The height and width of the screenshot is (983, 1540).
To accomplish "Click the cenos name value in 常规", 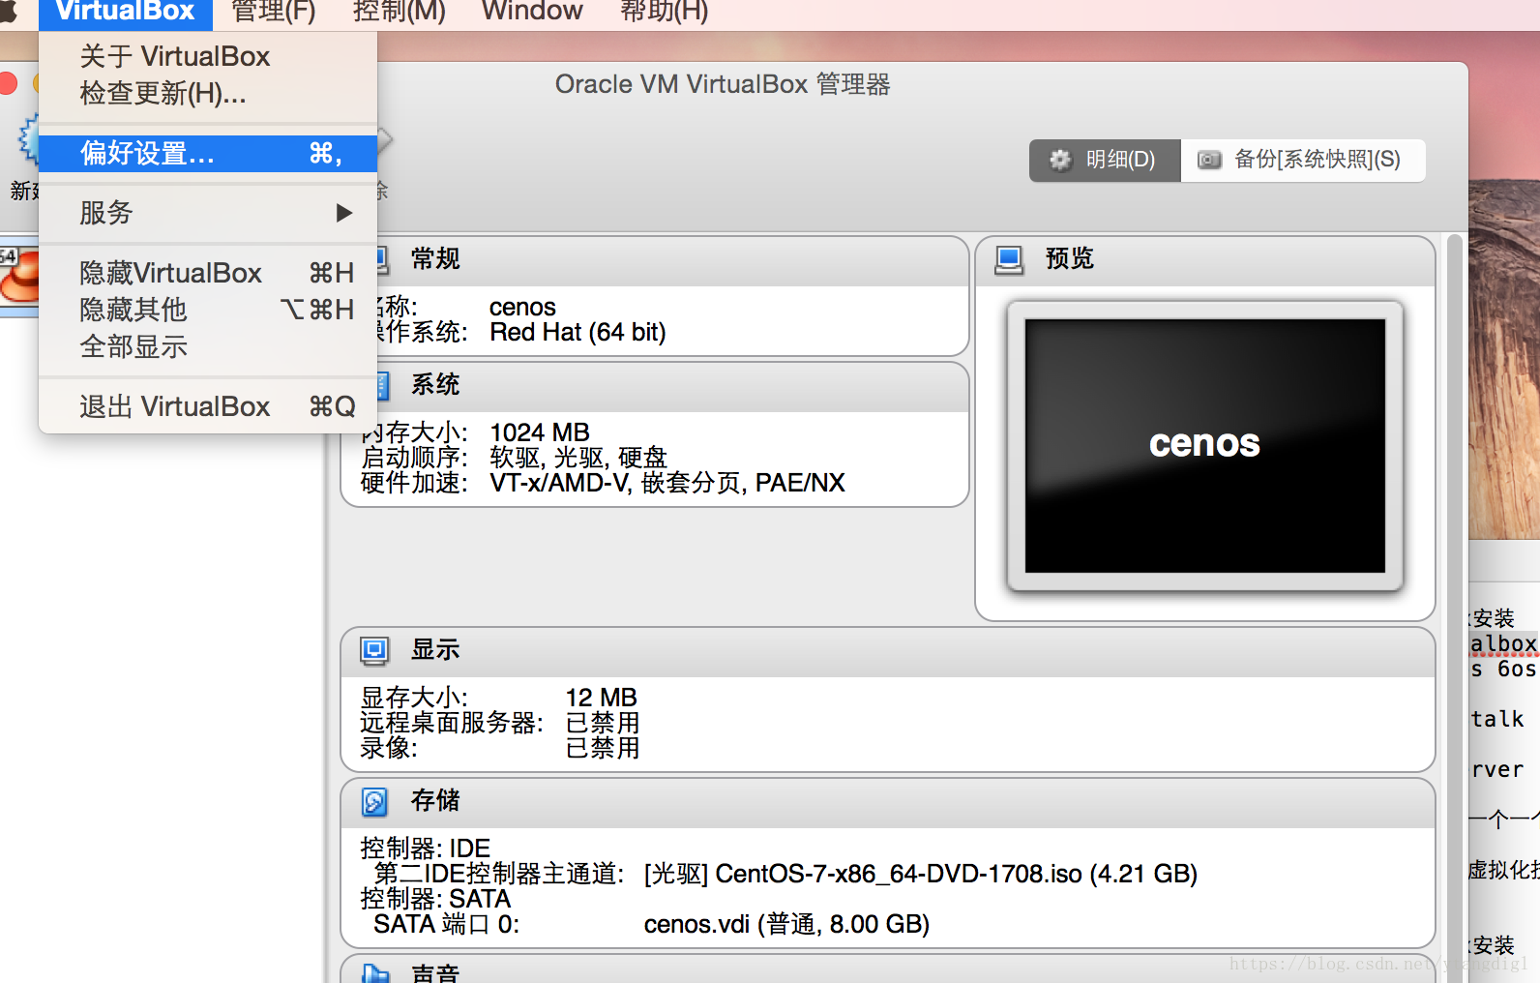I will click(x=522, y=308).
